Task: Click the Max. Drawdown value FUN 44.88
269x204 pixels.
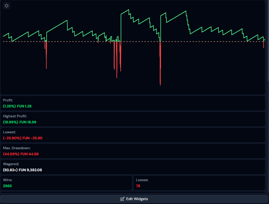Action: point(21,154)
